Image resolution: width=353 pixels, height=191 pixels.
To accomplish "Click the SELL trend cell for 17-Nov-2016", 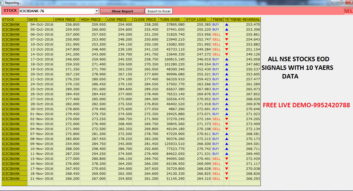I will click(218, 169).
